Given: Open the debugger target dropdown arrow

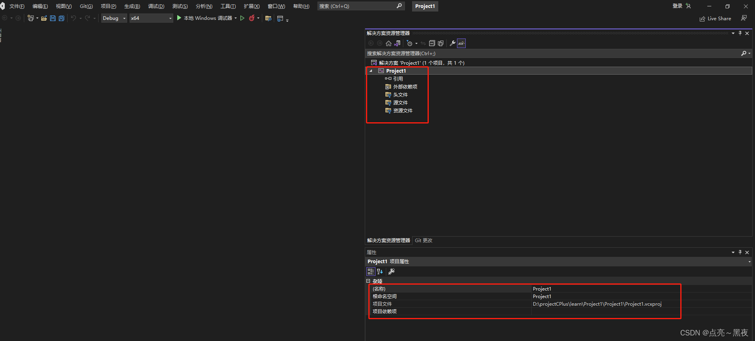Looking at the screenshot, I should (x=236, y=18).
